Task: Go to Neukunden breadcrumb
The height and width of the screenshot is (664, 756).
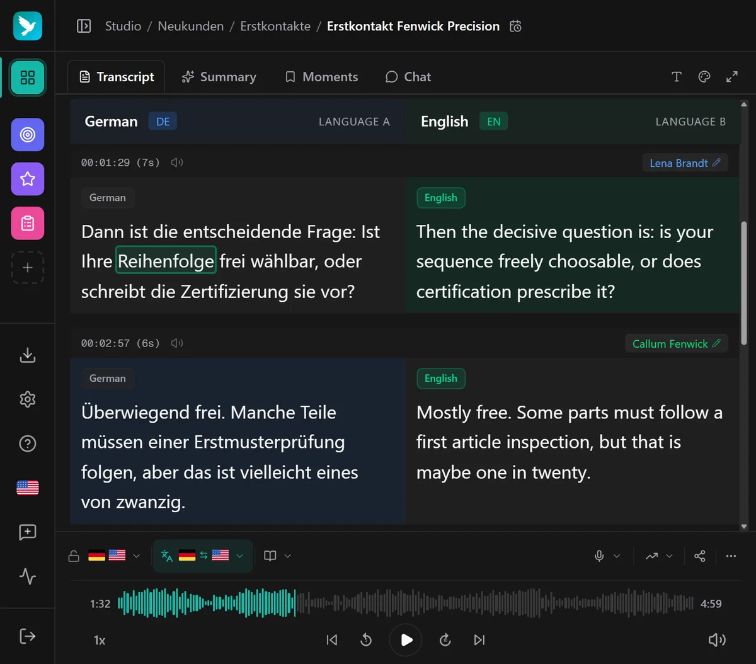Action: click(191, 26)
